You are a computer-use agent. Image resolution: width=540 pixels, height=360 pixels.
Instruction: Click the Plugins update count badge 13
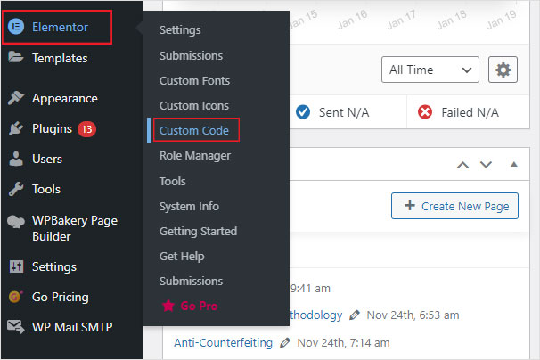coord(86,129)
